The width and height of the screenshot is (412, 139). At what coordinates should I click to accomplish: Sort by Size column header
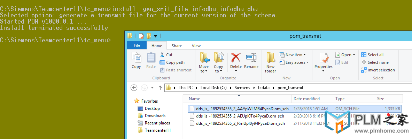[x=389, y=99]
